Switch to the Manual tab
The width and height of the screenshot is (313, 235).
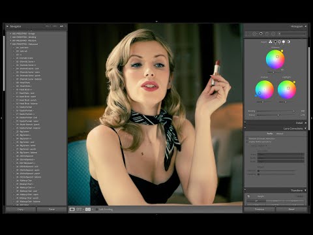(280, 134)
